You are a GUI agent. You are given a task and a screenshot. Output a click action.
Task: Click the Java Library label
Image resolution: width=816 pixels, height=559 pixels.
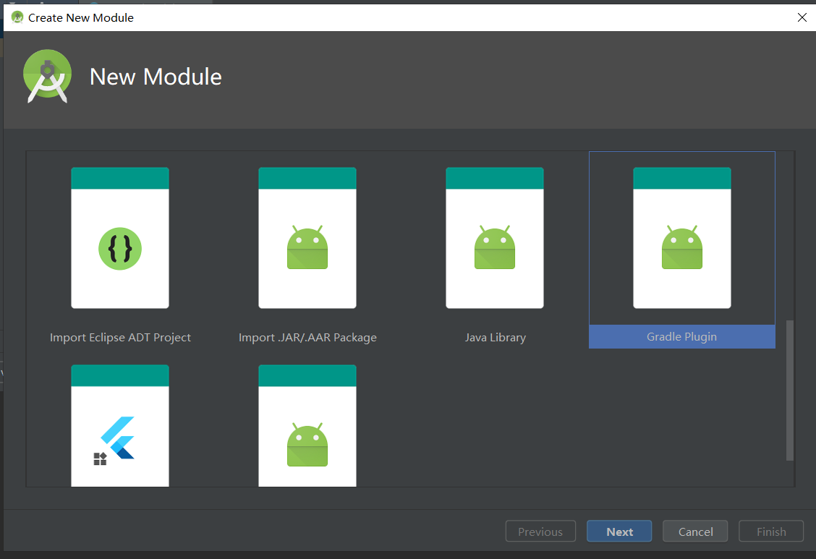(x=496, y=338)
